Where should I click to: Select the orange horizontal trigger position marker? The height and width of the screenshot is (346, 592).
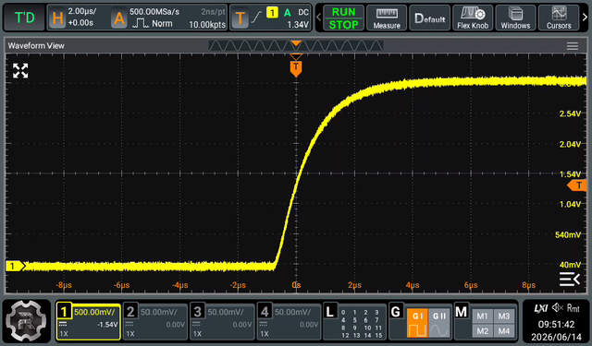(x=296, y=69)
